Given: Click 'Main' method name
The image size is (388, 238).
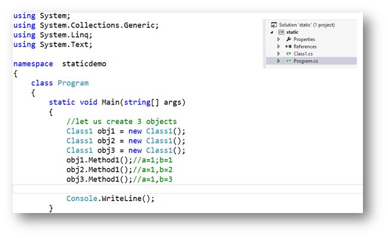Looking at the screenshot, I should (110, 102).
